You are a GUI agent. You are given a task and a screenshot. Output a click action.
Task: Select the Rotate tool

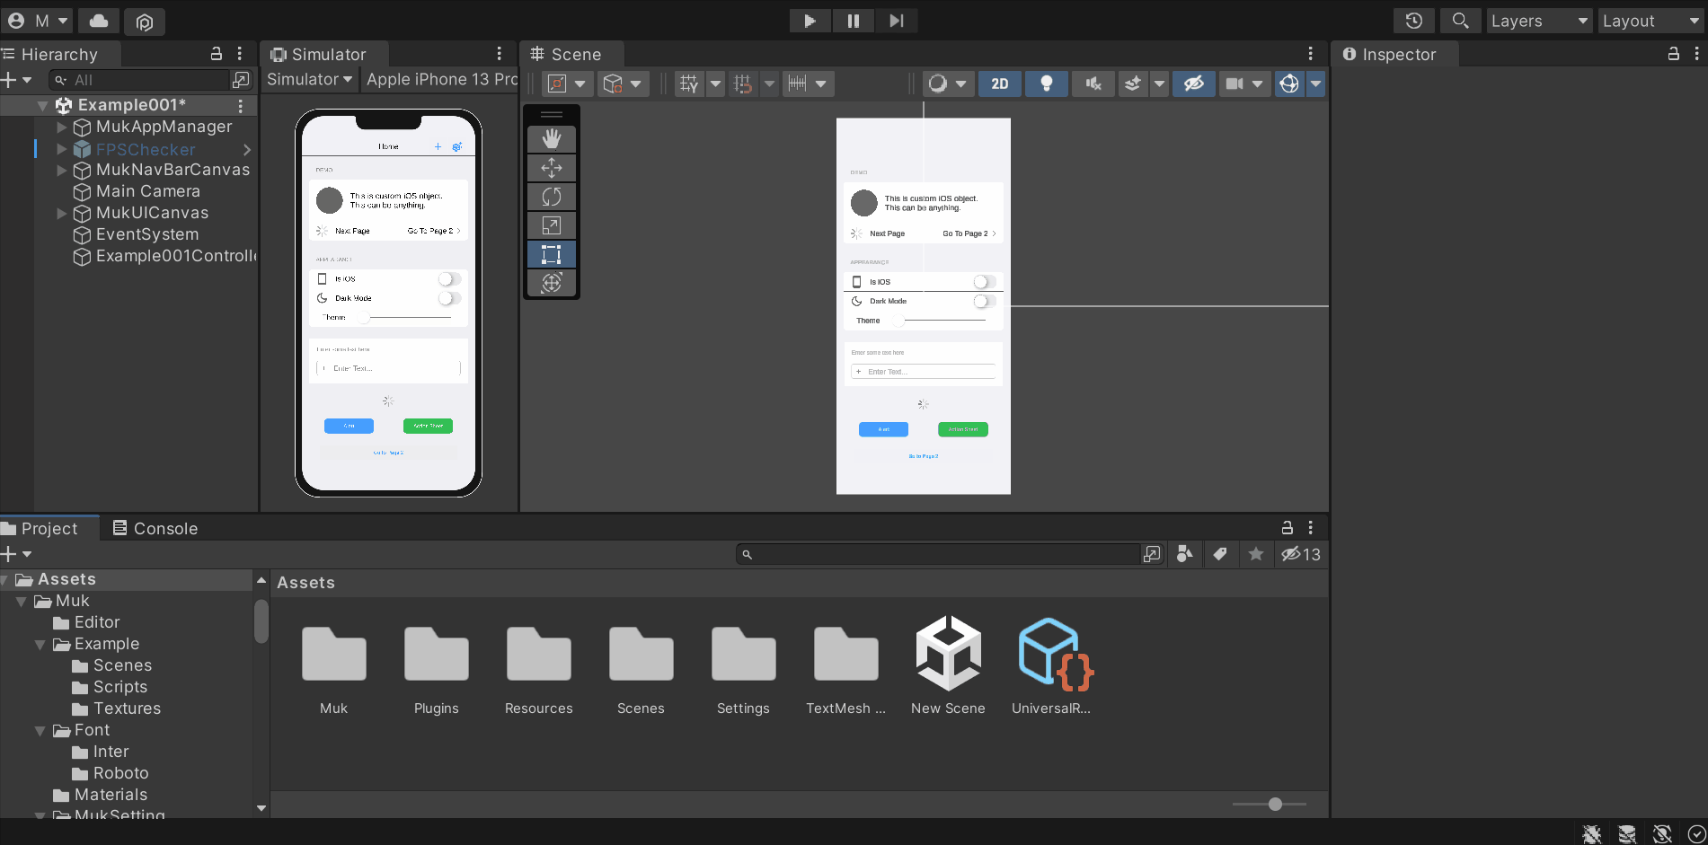pyautogui.click(x=552, y=197)
